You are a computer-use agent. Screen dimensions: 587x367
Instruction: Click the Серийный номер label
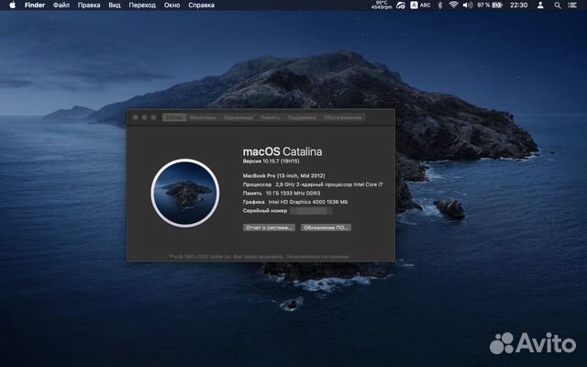(265, 210)
